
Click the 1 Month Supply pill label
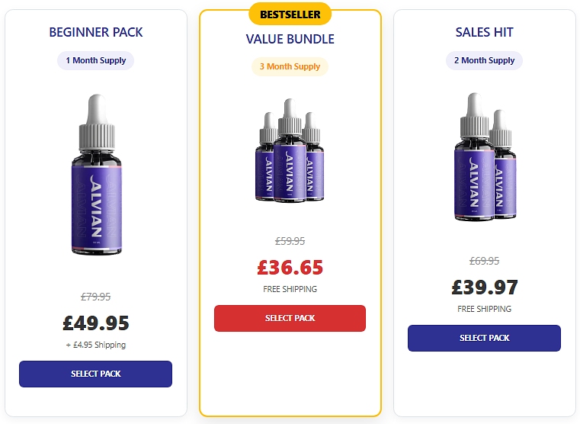[95, 60]
